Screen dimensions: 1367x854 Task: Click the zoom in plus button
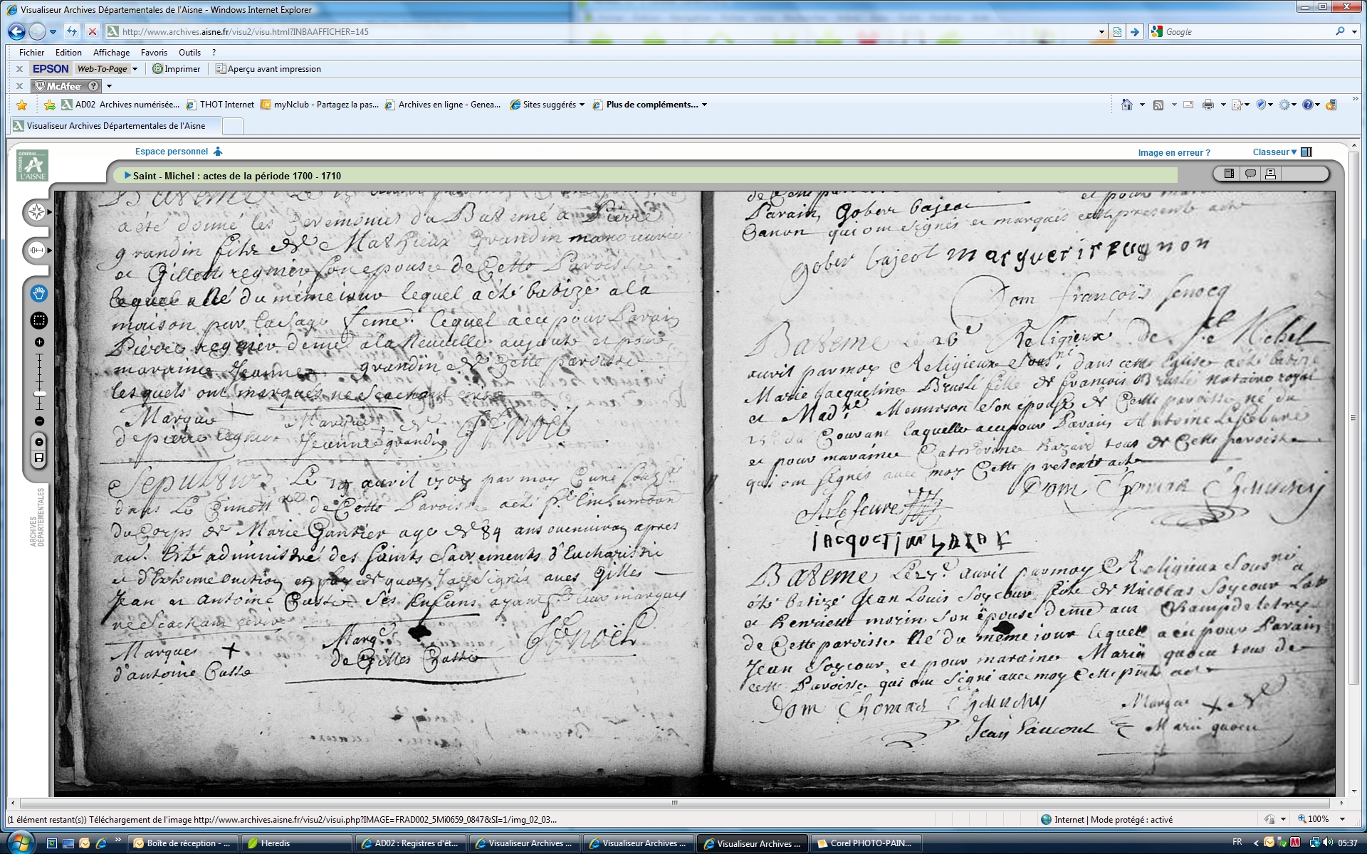(39, 342)
